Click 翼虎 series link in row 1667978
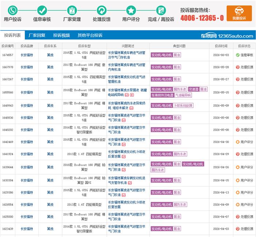Viewport: 256px width, 237px height. 50,67
